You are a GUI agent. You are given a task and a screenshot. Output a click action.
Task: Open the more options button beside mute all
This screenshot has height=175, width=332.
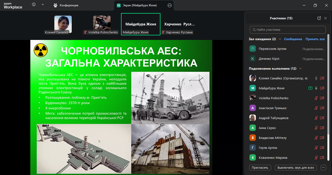[323, 168]
